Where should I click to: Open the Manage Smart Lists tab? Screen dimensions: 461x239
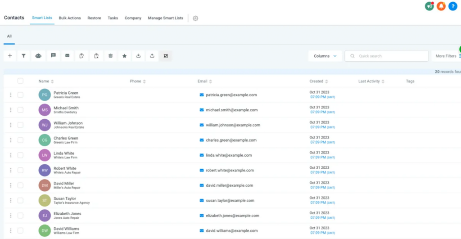click(165, 18)
